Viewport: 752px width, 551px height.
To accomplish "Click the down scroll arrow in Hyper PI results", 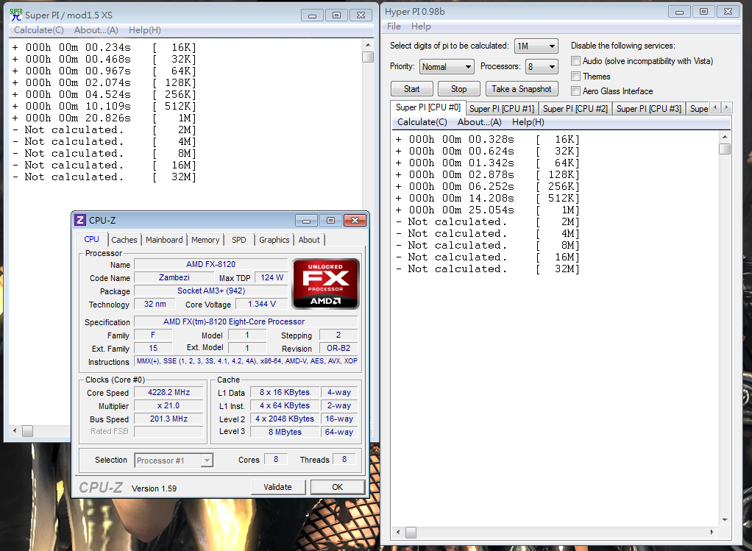I will coord(725,520).
